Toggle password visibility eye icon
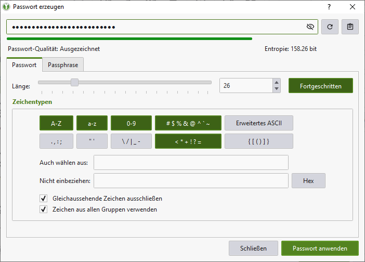The height and width of the screenshot is (262, 365). pyautogui.click(x=310, y=27)
